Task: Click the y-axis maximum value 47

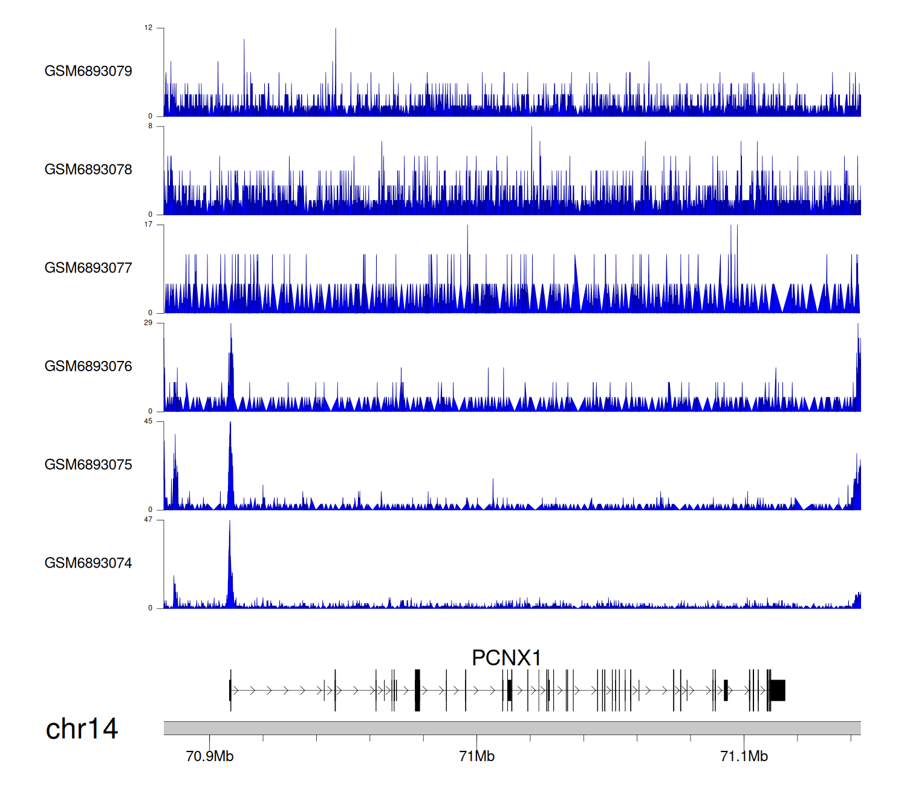Action: (148, 520)
